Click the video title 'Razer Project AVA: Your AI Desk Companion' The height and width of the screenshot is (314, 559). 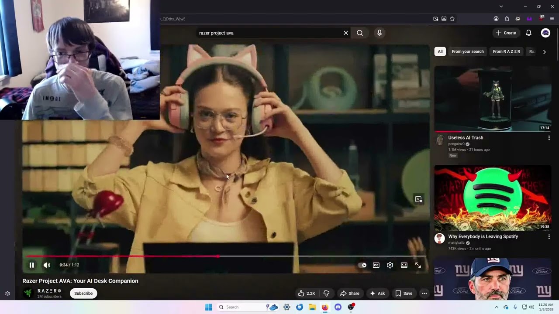(x=80, y=281)
